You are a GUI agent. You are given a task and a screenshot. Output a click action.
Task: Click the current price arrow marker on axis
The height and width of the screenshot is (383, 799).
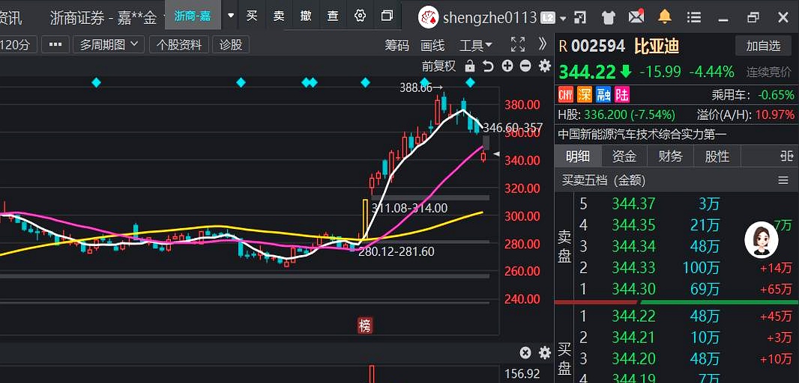pyautogui.click(x=496, y=153)
